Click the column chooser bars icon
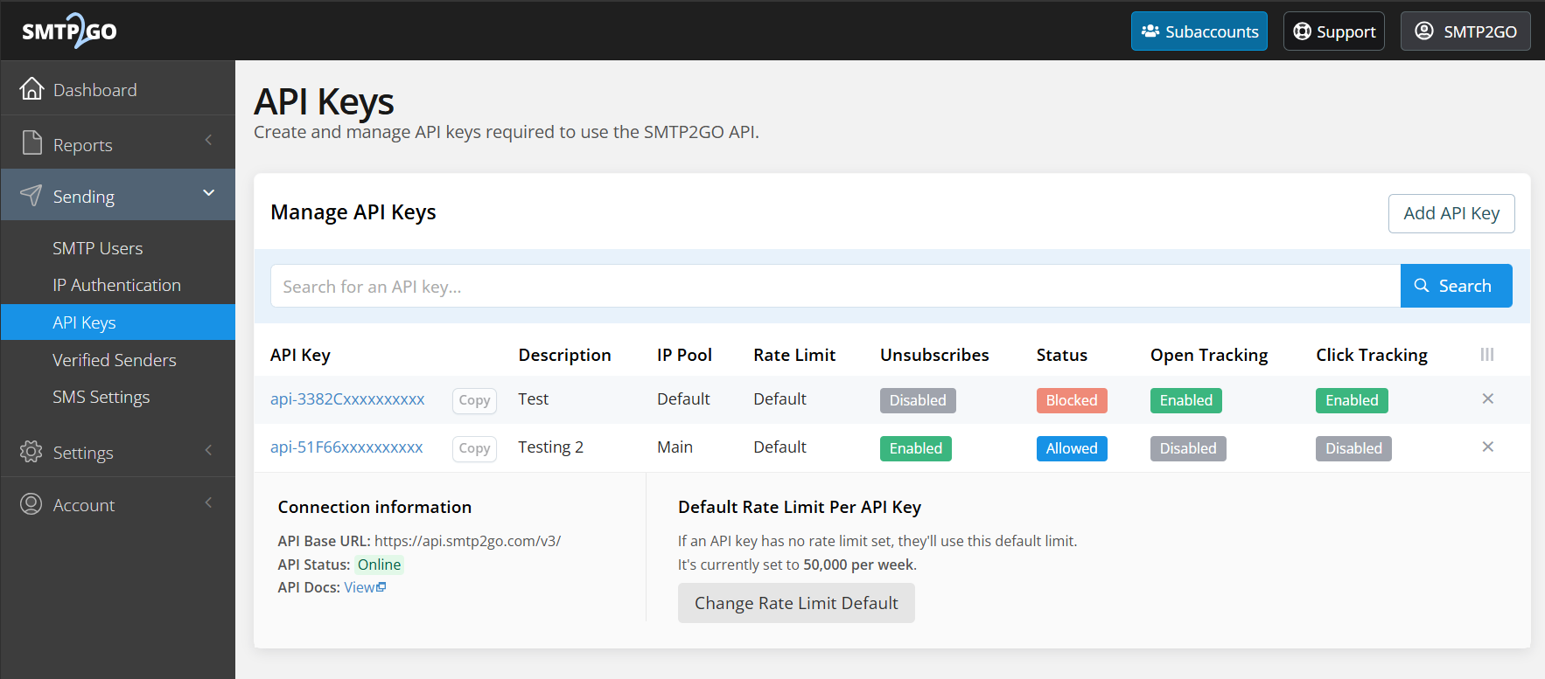Image resolution: width=1545 pixels, height=679 pixels. pos(1487,355)
